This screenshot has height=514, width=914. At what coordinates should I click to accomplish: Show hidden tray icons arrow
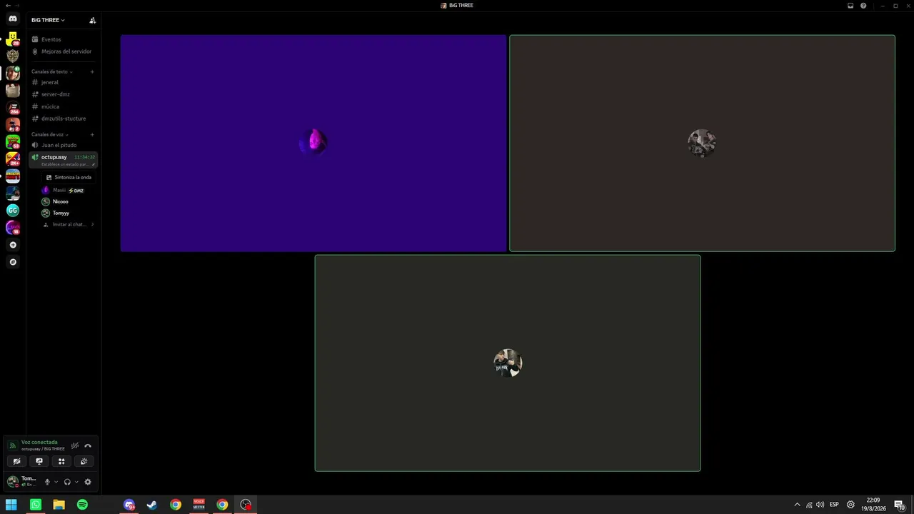pyautogui.click(x=797, y=505)
